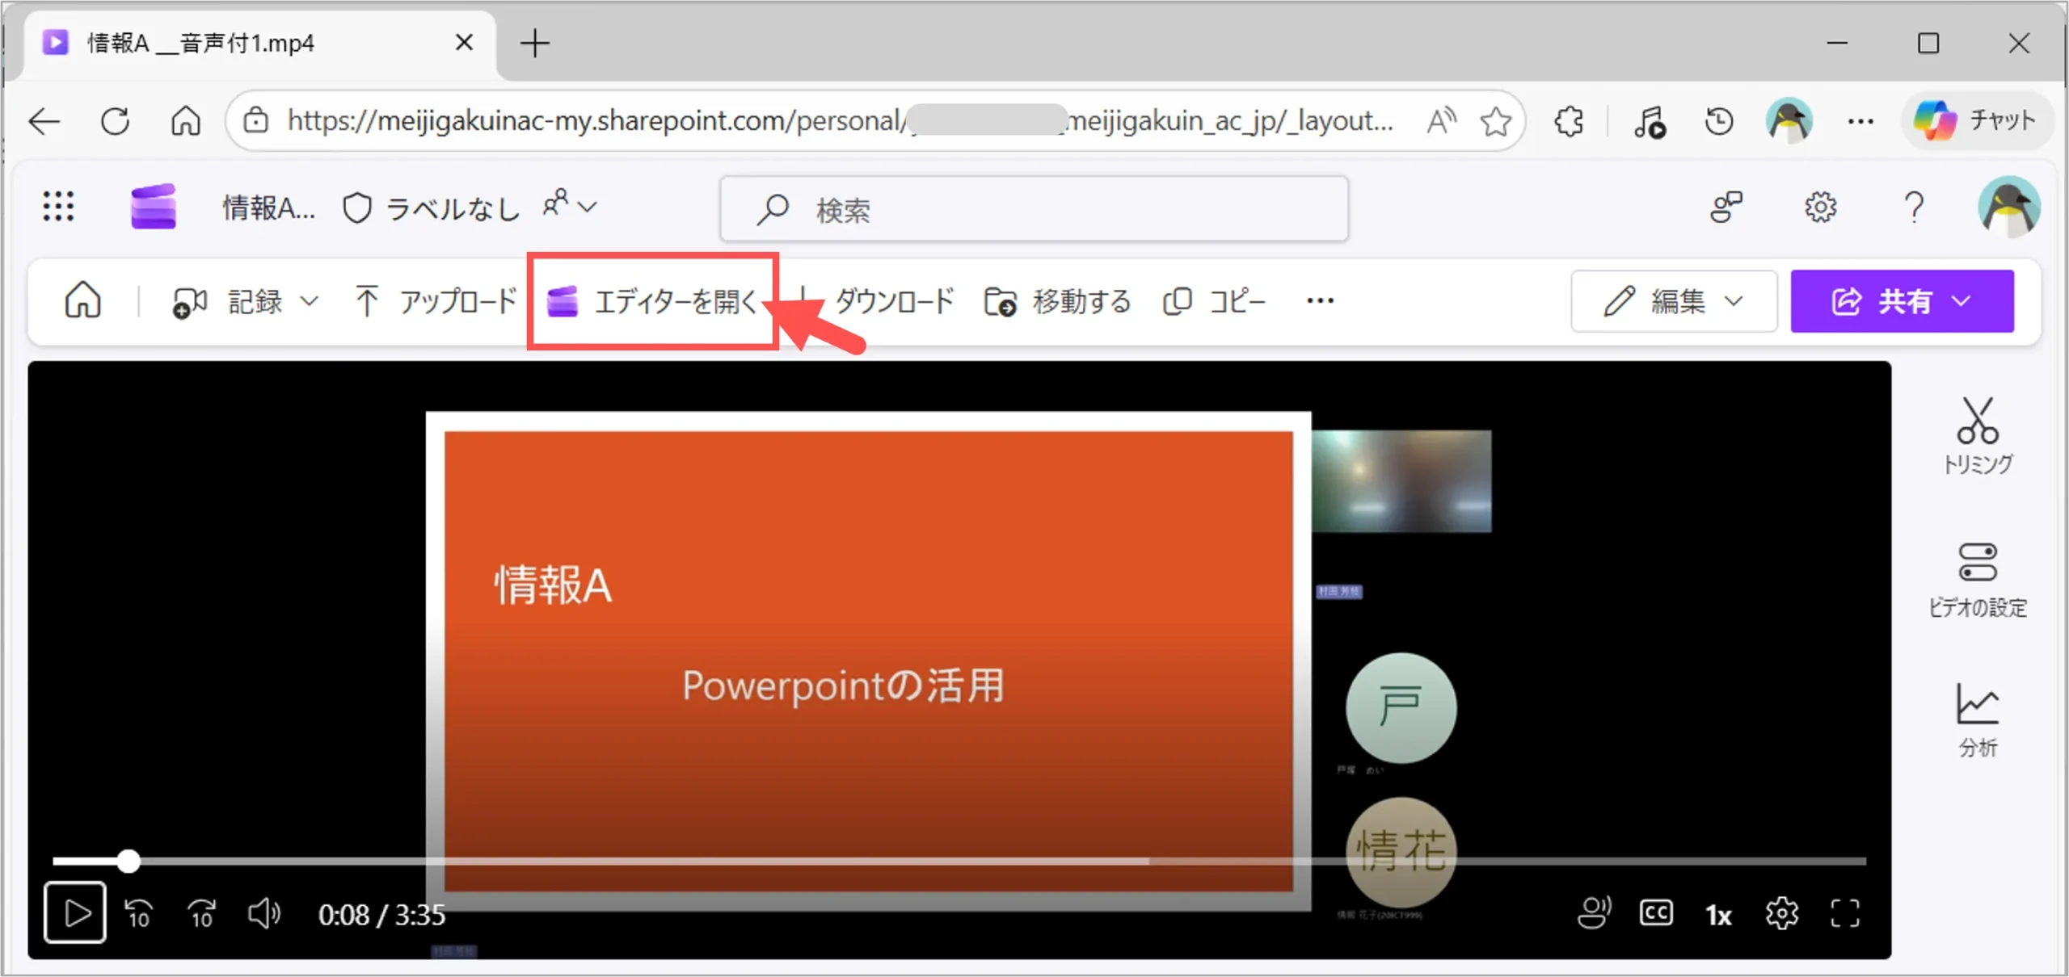Image resolution: width=2069 pixels, height=977 pixels.
Task: Skip forward 10 seconds in video
Action: click(201, 914)
